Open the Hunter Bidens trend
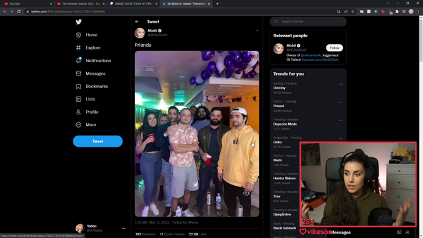The image size is (423, 238). 284,178
